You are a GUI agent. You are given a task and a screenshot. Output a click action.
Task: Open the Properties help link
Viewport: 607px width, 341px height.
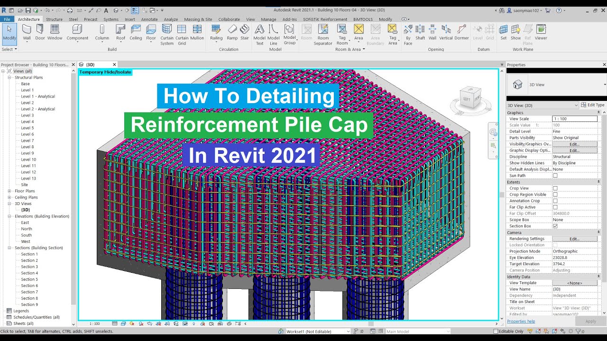pyautogui.click(x=521, y=321)
